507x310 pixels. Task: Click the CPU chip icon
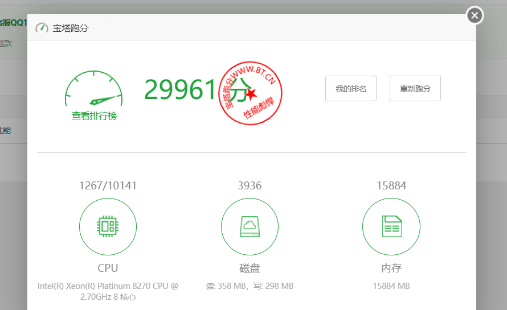[x=108, y=226]
